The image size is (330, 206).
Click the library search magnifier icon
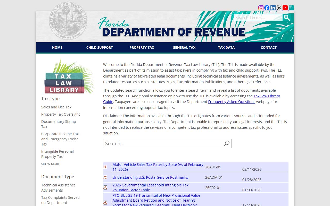(x=227, y=143)
